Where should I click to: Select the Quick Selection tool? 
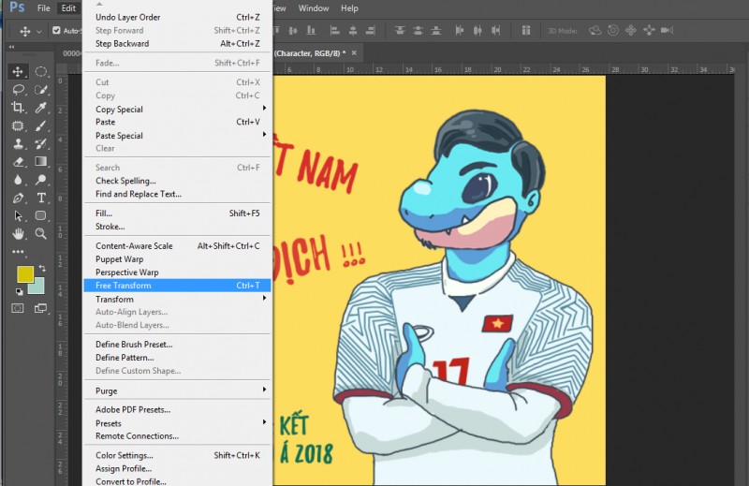(x=41, y=89)
